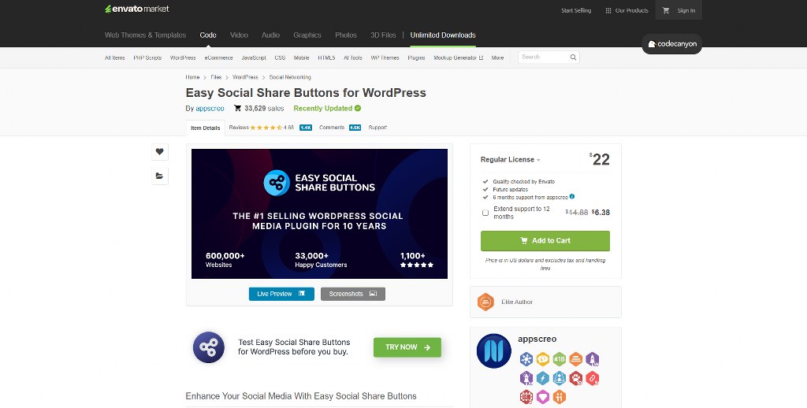Go to Unlimited Downloads
The width and height of the screenshot is (807, 408).
(x=443, y=35)
